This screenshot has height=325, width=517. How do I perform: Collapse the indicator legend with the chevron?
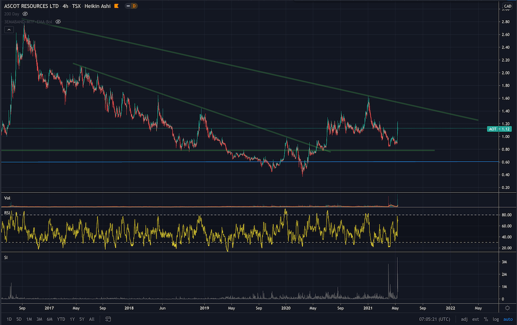[x=9, y=30]
